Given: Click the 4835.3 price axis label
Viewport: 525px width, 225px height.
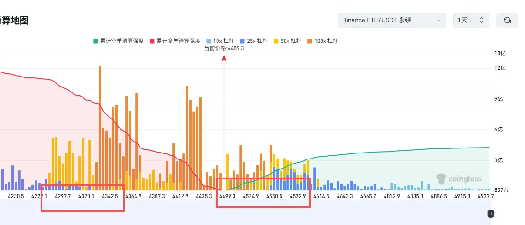Looking at the screenshot, I should [x=415, y=196].
